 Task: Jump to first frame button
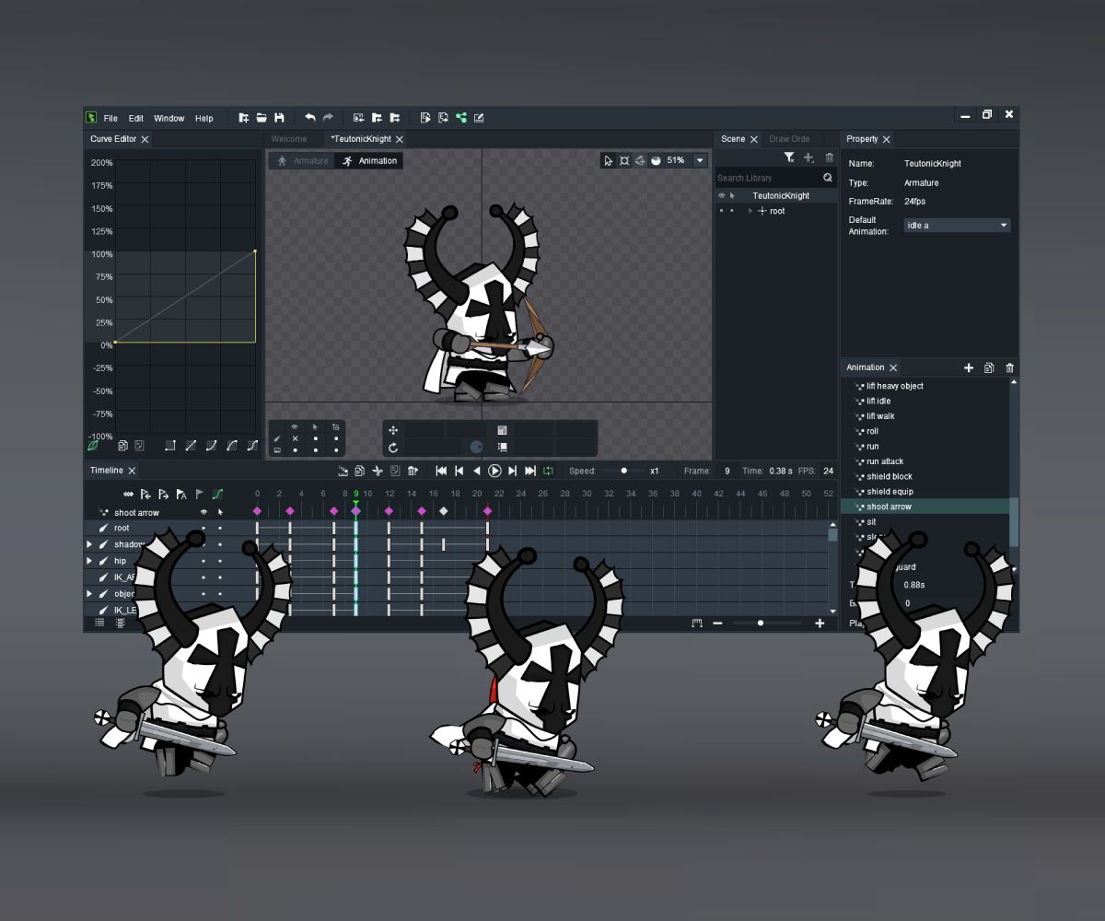pos(441,471)
